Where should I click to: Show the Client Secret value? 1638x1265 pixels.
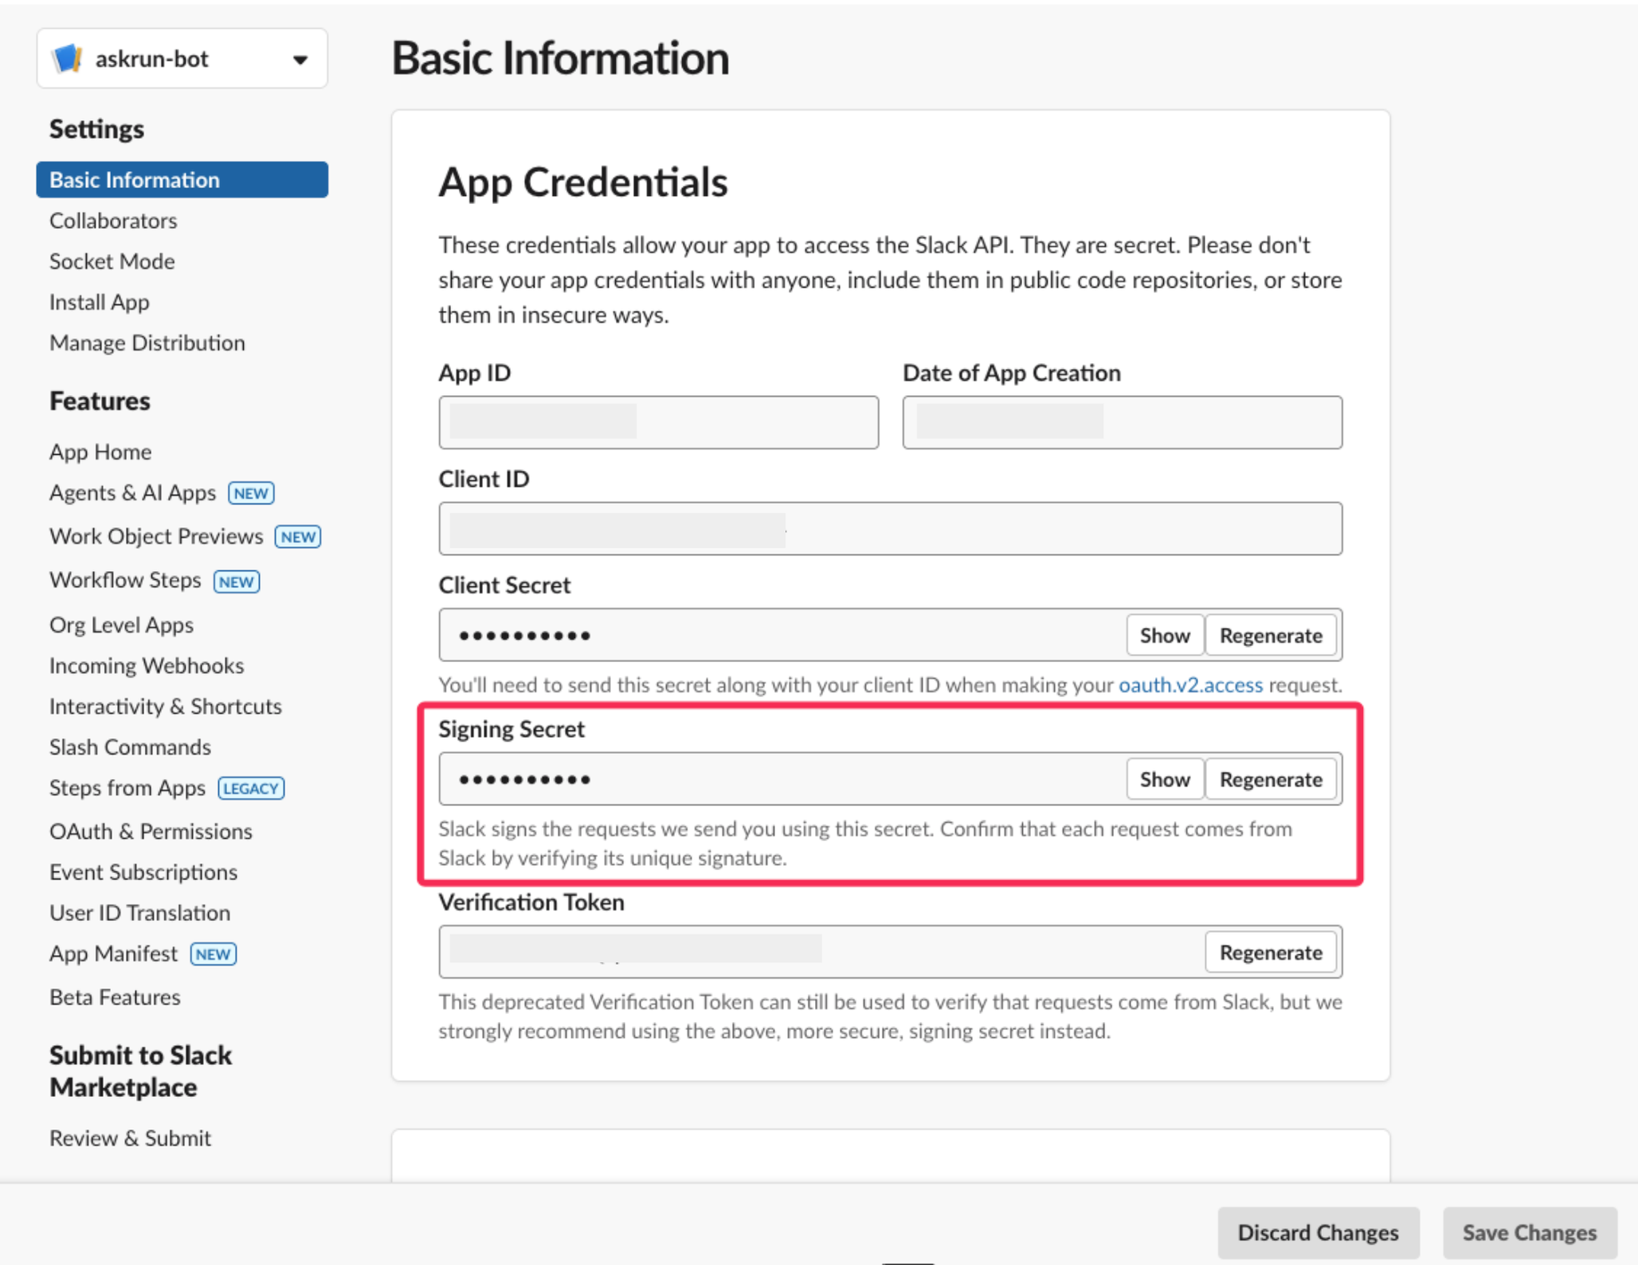pos(1165,636)
